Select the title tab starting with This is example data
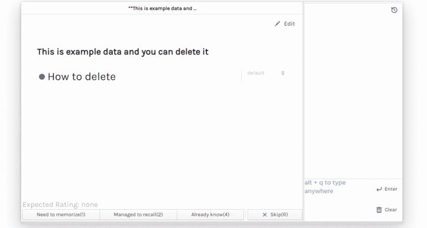This screenshot has height=228, width=427. click(162, 9)
